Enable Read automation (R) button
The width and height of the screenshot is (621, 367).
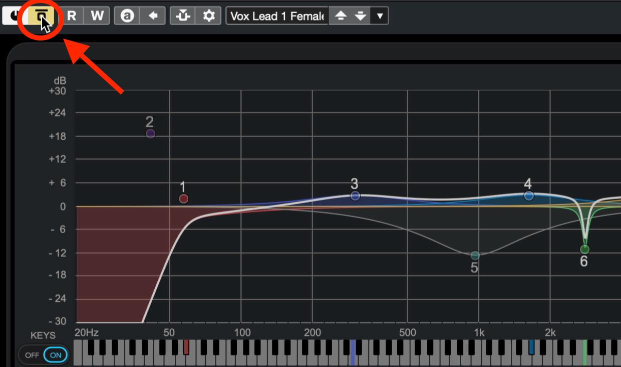coord(72,15)
